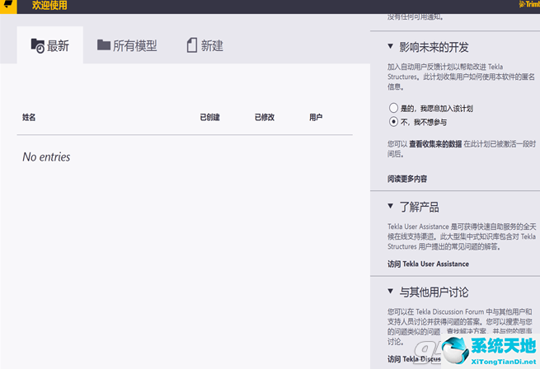Collapse the 与其他用户讨论 section
This screenshot has height=369, width=540.
pyautogui.click(x=390, y=292)
